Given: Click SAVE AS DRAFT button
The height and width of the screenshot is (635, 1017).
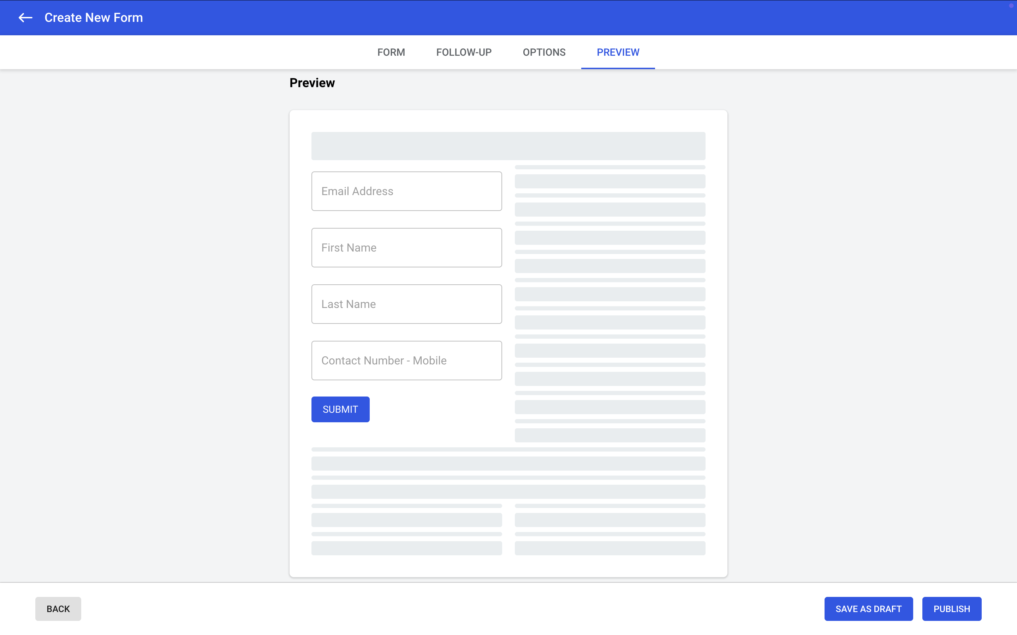Looking at the screenshot, I should 868,609.
